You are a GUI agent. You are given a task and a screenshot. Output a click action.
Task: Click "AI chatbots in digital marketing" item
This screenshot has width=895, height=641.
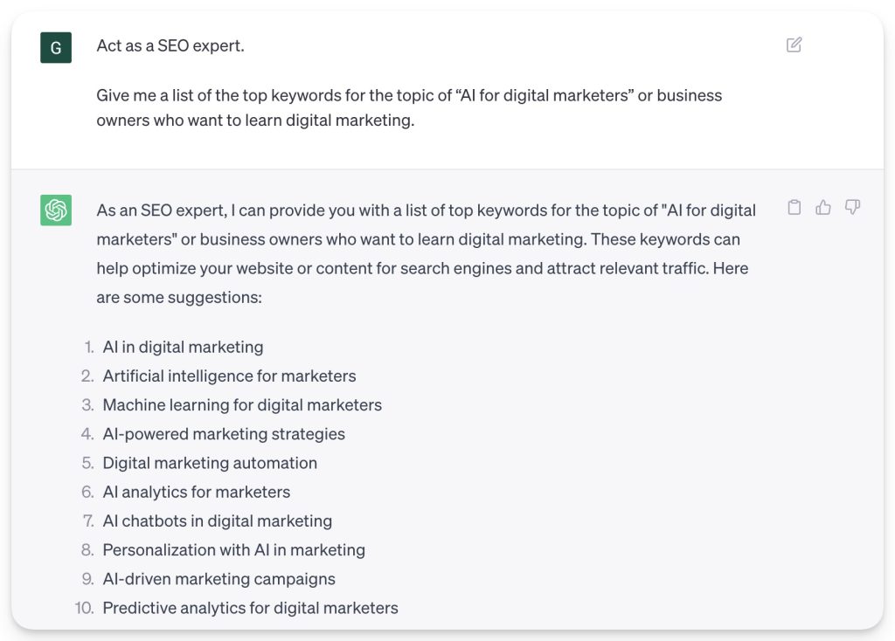(218, 520)
